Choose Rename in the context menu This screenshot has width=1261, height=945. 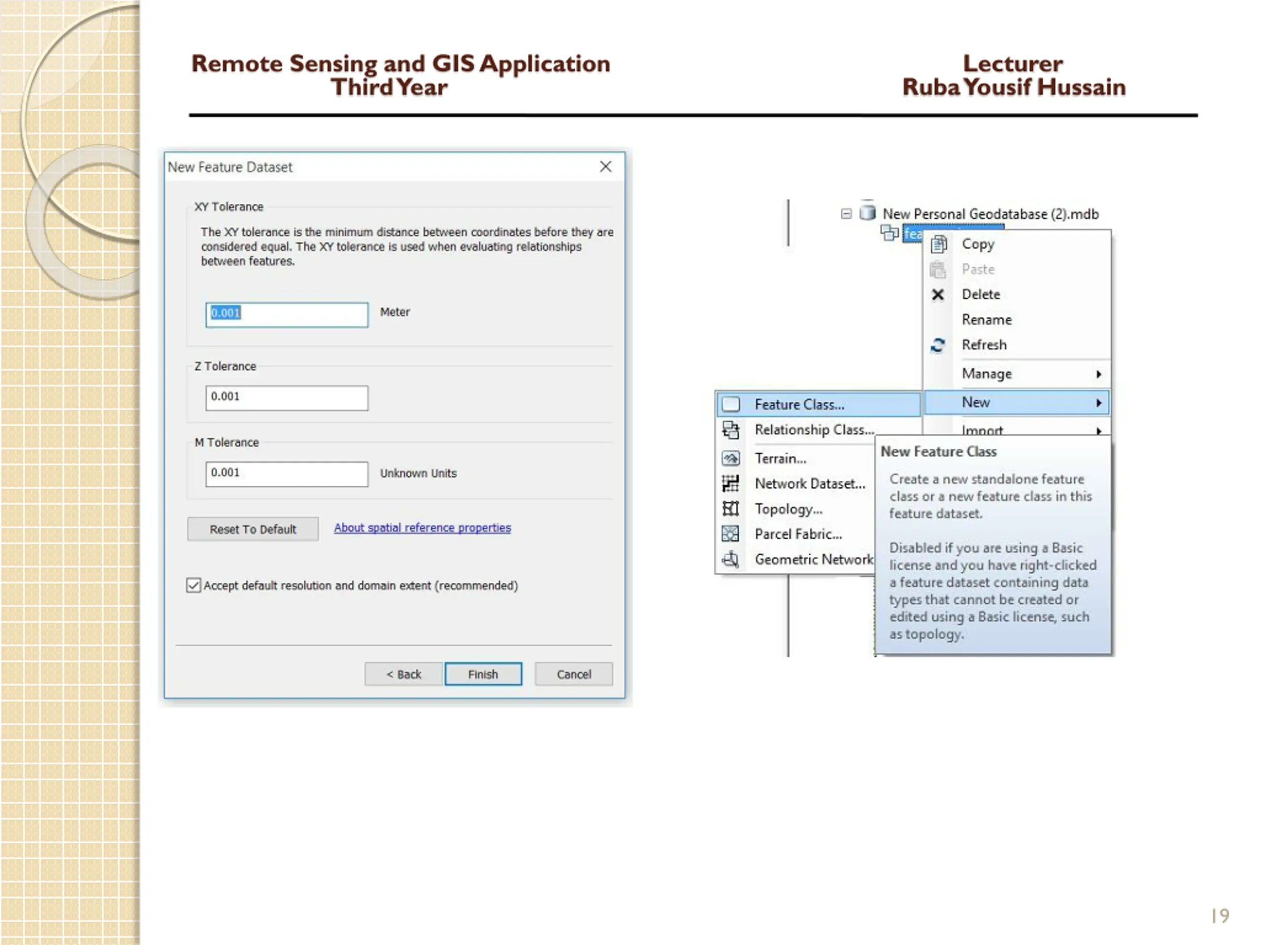click(987, 319)
